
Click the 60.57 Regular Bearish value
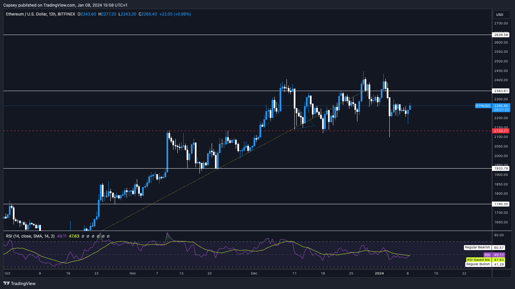click(x=499, y=247)
